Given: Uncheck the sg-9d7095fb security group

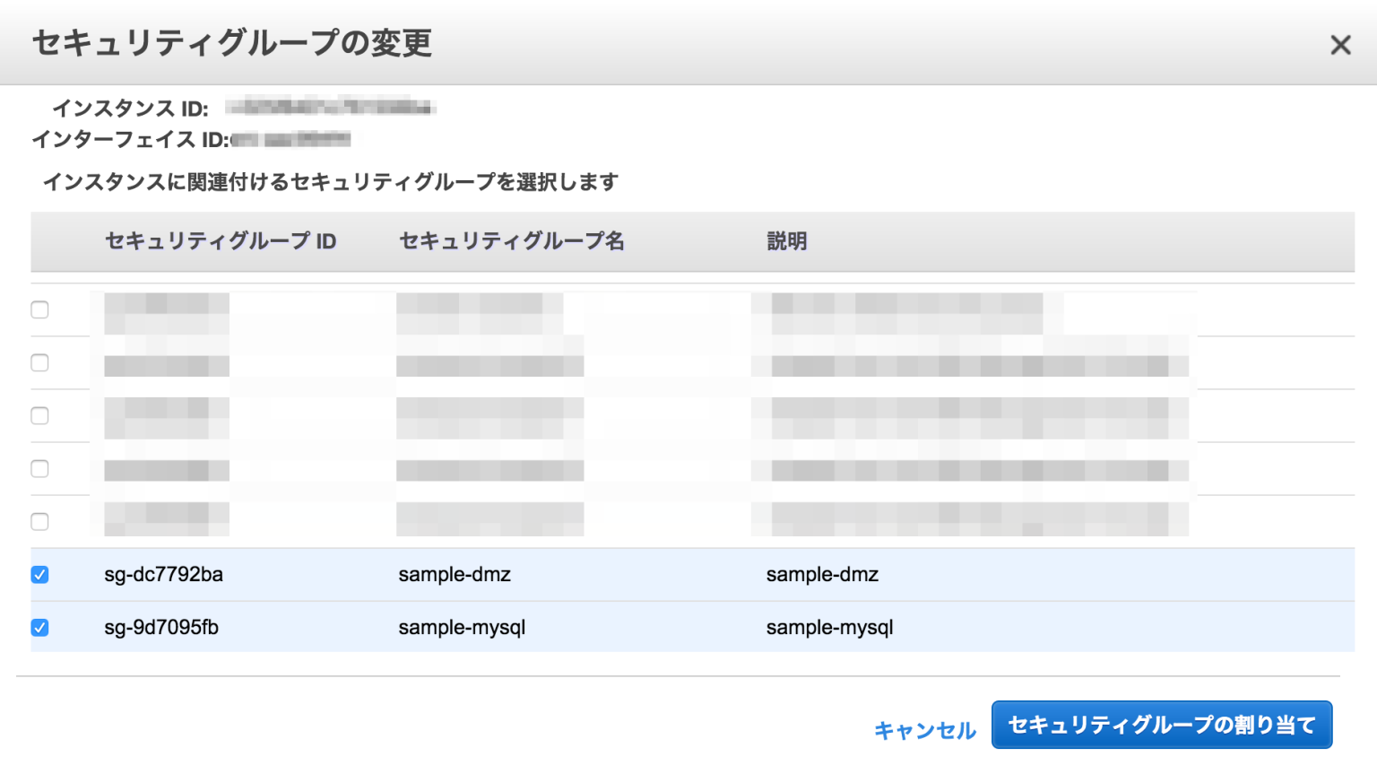Looking at the screenshot, I should point(39,628).
